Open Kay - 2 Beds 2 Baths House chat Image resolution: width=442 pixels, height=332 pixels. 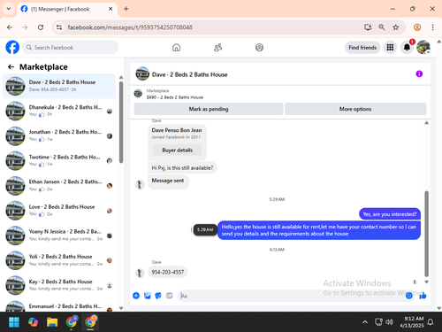click(x=59, y=285)
